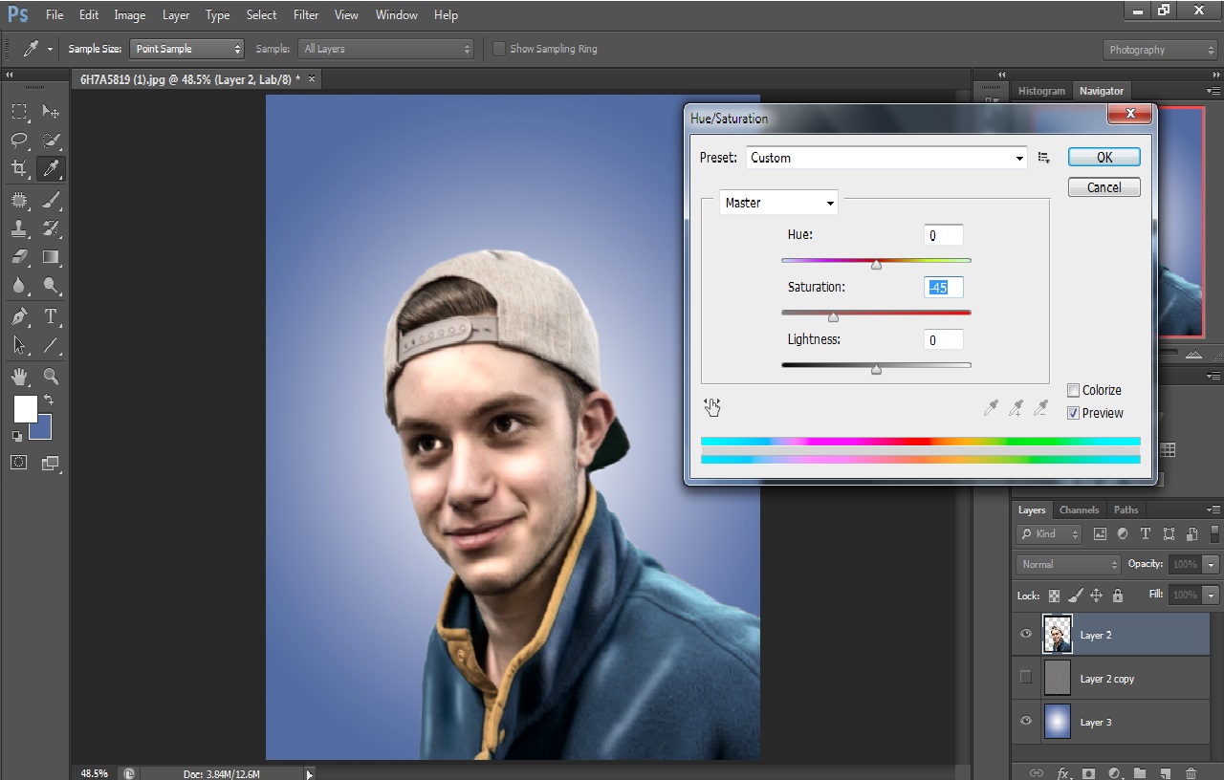The height and width of the screenshot is (780, 1224).
Task: Select the Crop tool
Action: [19, 169]
